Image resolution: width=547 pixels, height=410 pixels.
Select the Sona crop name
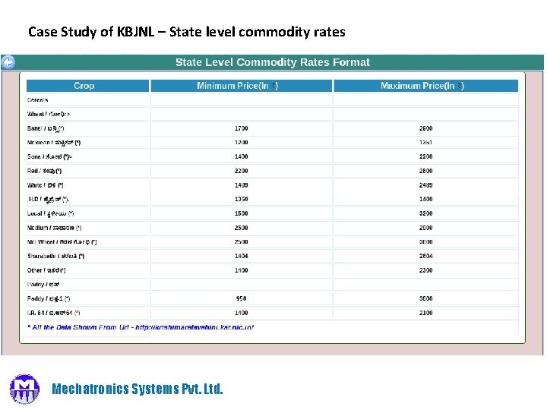point(49,156)
